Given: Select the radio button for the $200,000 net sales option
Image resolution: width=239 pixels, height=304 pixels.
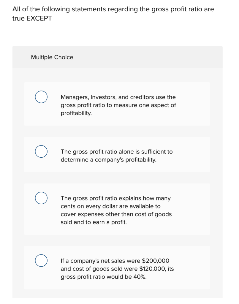Looking at the screenshot, I should [41, 261].
